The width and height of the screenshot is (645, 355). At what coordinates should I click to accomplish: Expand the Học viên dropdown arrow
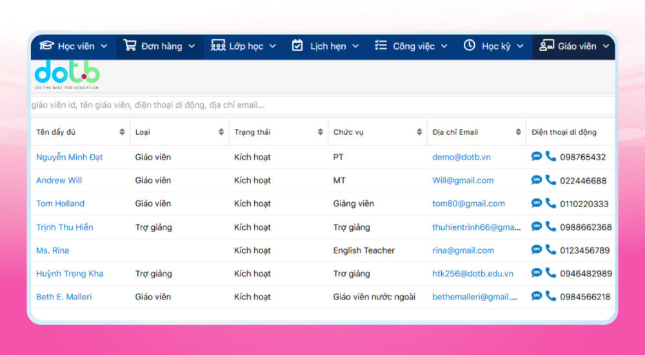(x=104, y=46)
